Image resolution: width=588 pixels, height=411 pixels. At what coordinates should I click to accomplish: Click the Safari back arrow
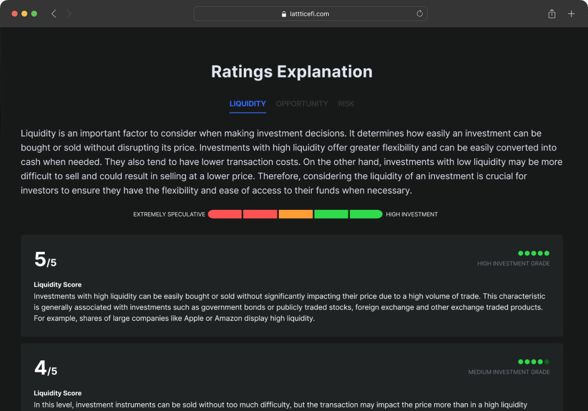click(54, 14)
